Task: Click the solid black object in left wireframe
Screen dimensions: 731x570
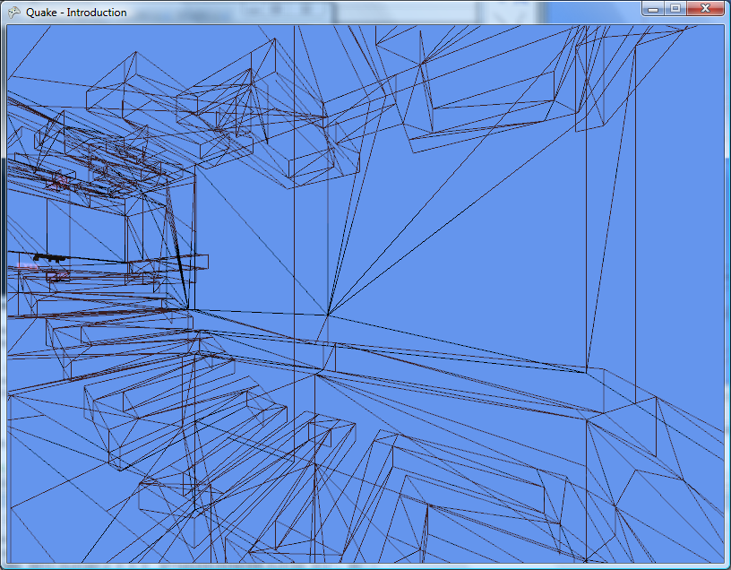Action: tap(48, 258)
